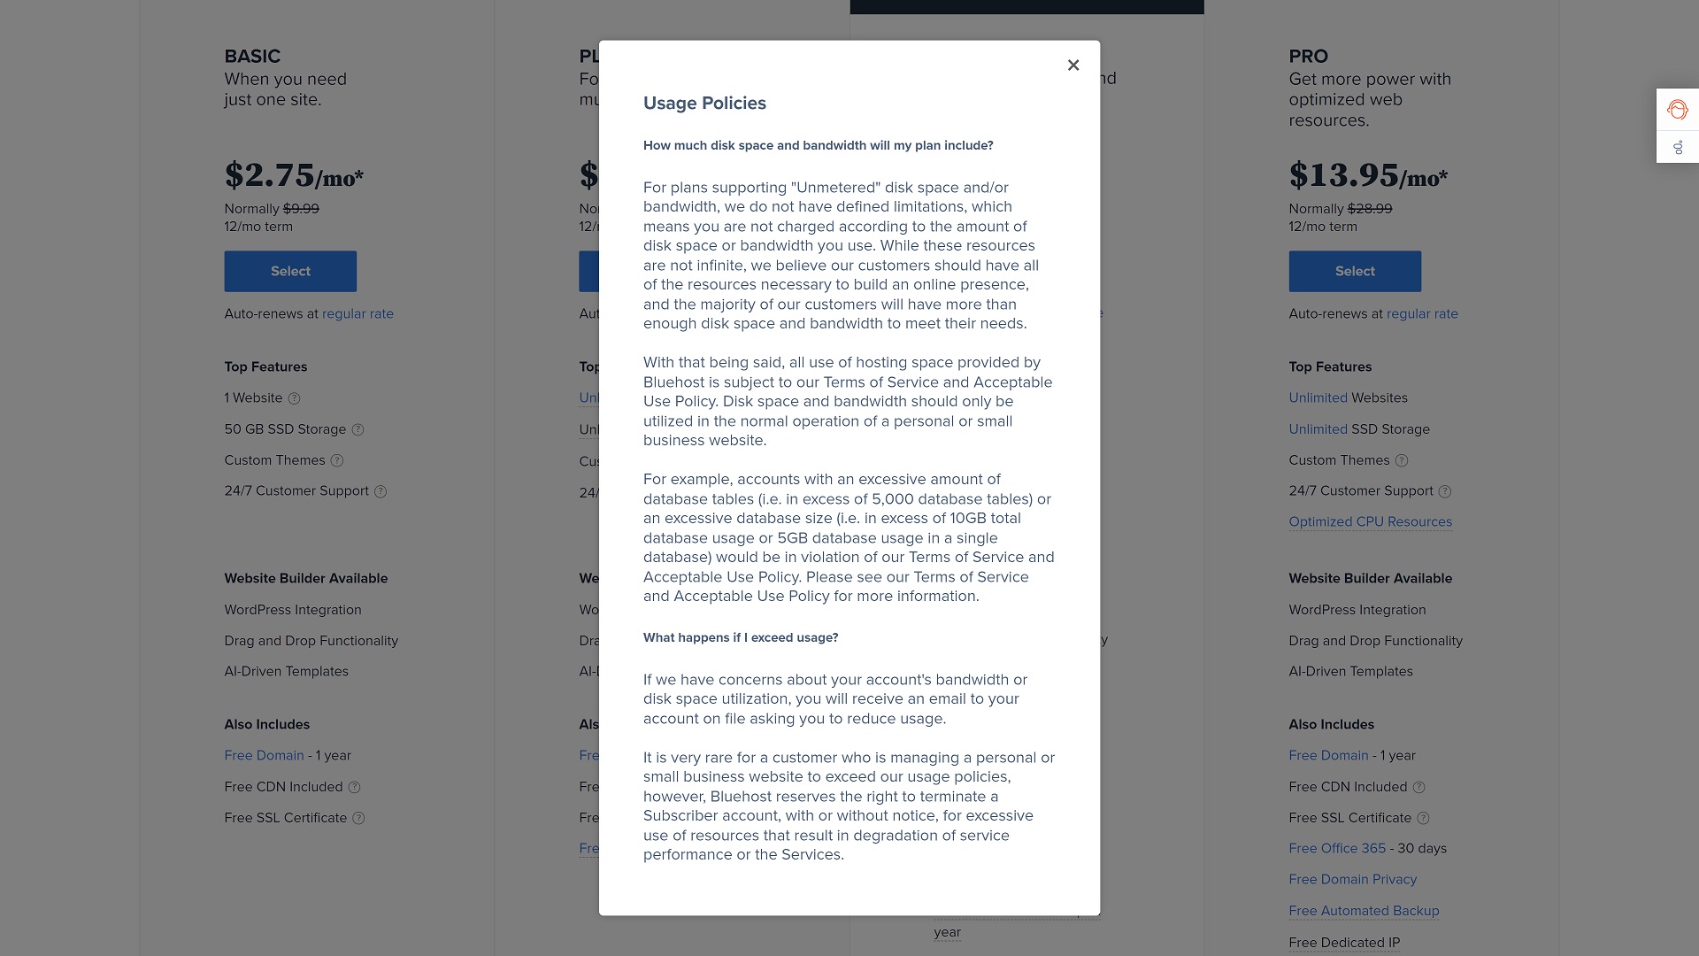This screenshot has width=1699, height=956.
Task: Click the 'BASIC' plan header label
Action: click(252, 56)
